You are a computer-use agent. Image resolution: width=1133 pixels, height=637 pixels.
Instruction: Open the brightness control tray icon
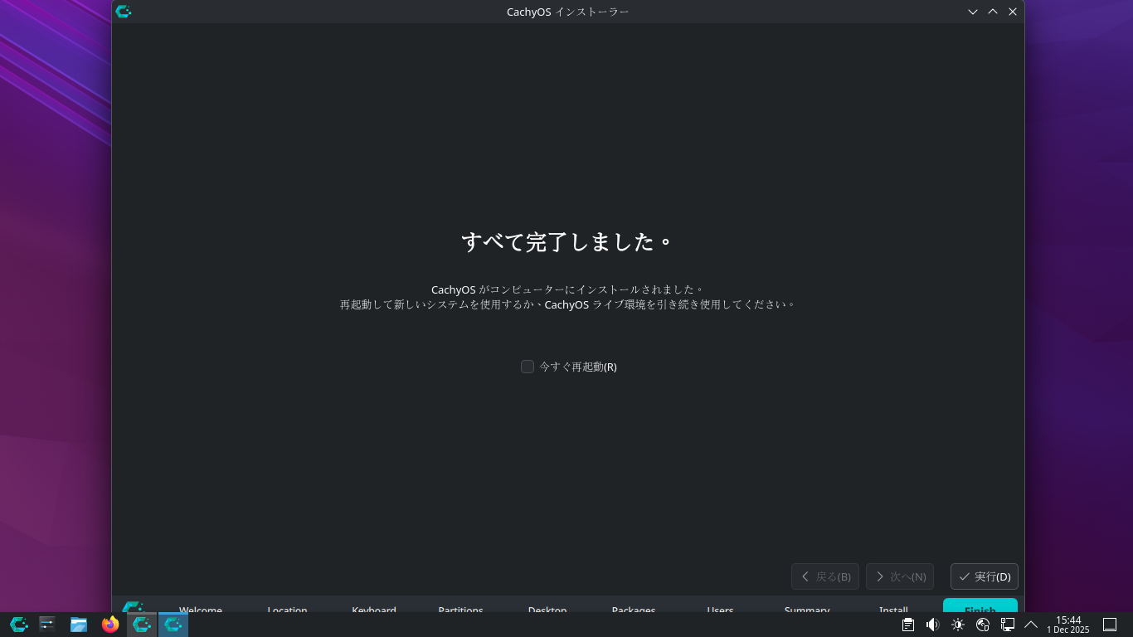point(958,625)
